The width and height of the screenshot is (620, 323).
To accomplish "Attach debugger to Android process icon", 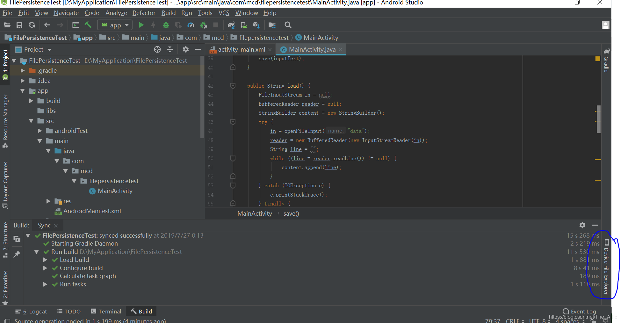I will [204, 25].
